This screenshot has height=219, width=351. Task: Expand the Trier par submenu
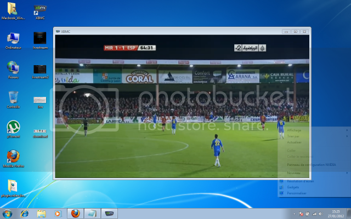point(313,136)
